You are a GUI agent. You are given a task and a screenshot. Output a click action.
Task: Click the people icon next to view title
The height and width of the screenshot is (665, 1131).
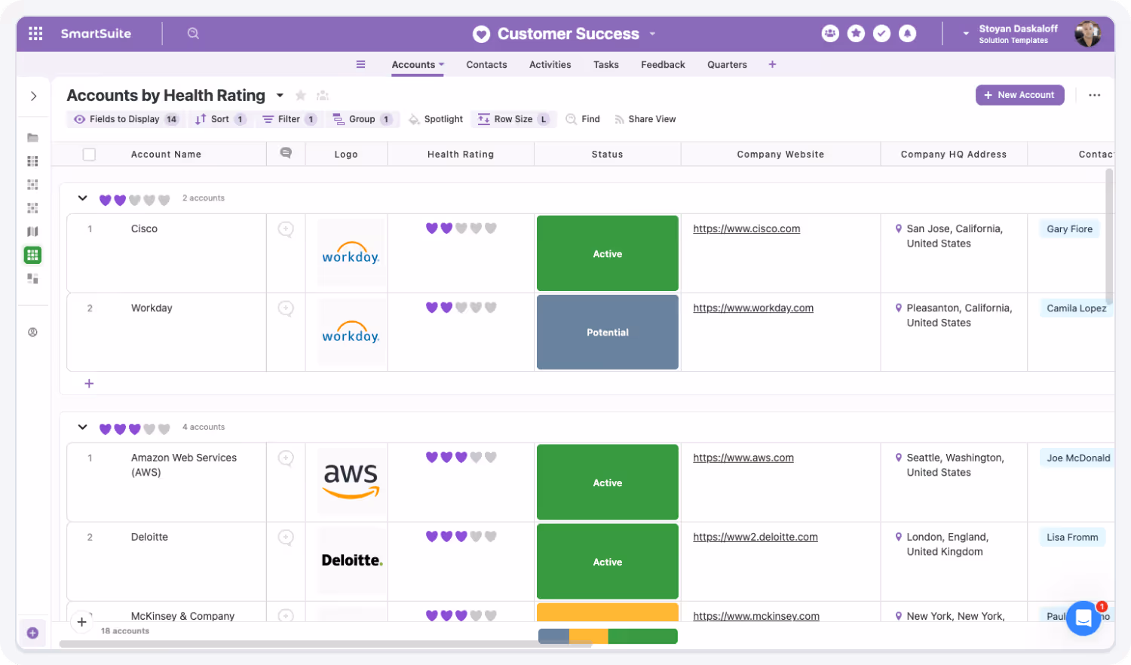click(323, 95)
